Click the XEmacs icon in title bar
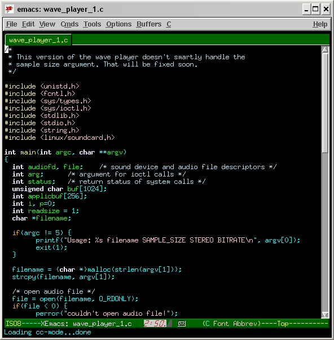This screenshot has width=334, height=340. pyautogui.click(x=10, y=10)
